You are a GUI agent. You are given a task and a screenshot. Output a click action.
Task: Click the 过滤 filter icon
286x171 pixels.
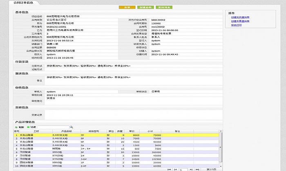[x=28, y=127]
